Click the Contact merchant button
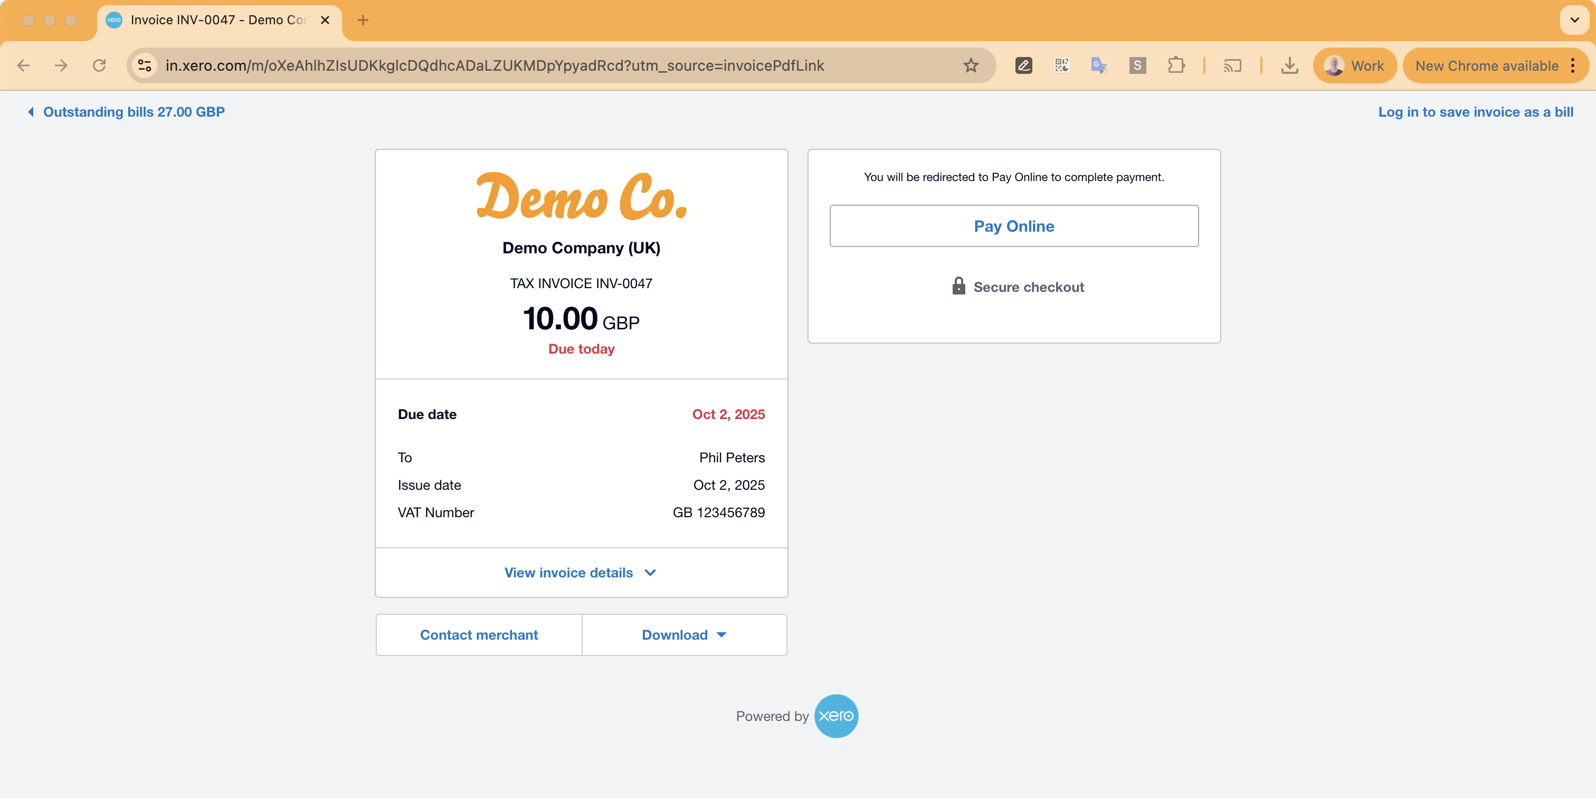This screenshot has height=798, width=1596. coord(479,635)
